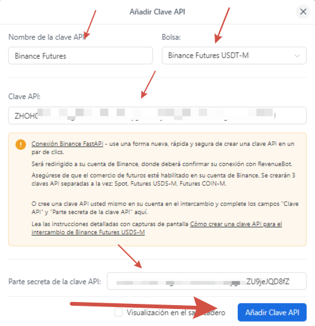The image size is (315, 326).
Task: Open the Binance Futures USDT-M exchange dropdown
Action: tap(234, 56)
